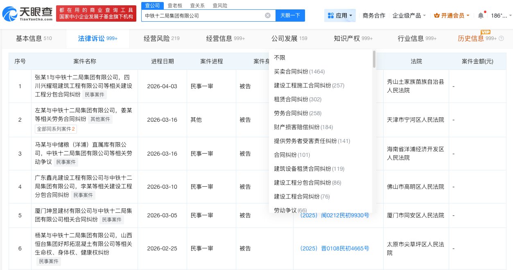Switch to the 查老板 tab
Screen dimensions: 513x270
pyautogui.click(x=175, y=5)
